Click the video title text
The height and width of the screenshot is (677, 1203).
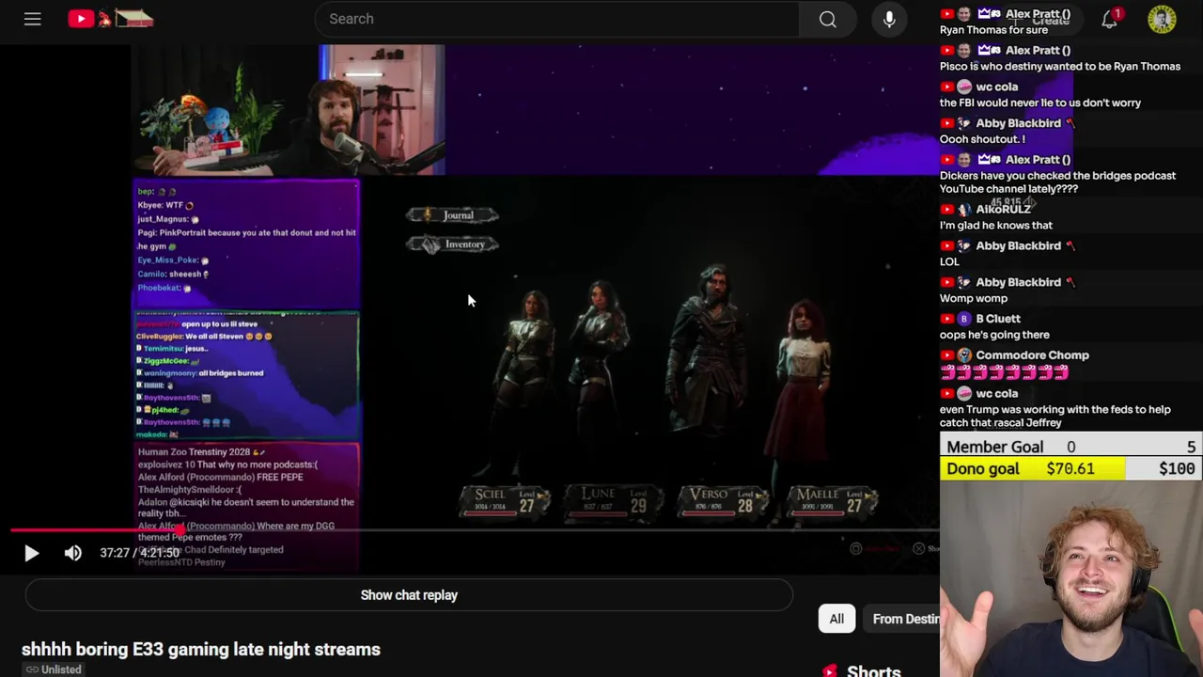(x=201, y=649)
